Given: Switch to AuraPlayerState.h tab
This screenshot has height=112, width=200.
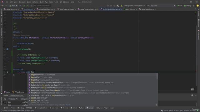Looking at the screenshot, I should click(147, 9).
